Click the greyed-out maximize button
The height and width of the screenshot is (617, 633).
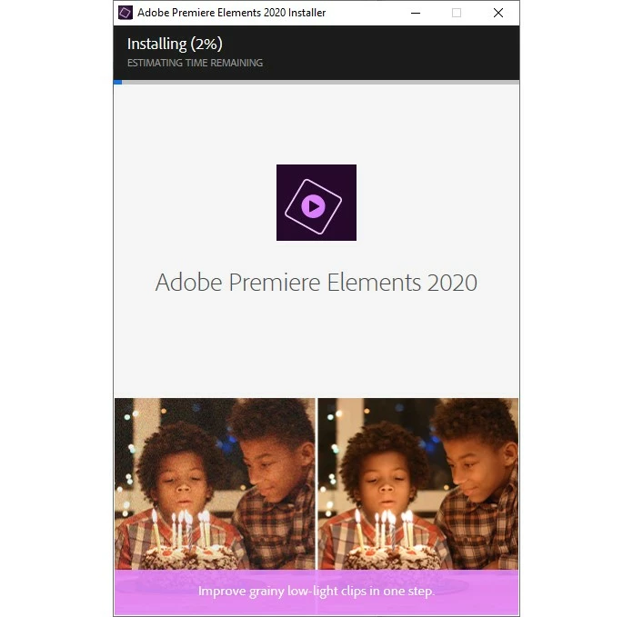457,13
